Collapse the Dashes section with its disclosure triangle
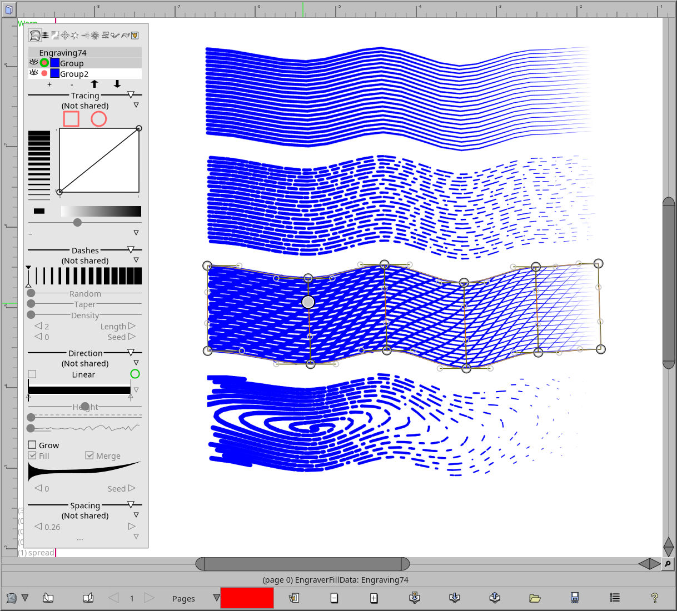Viewport: 677px width, 611px height. (131, 248)
